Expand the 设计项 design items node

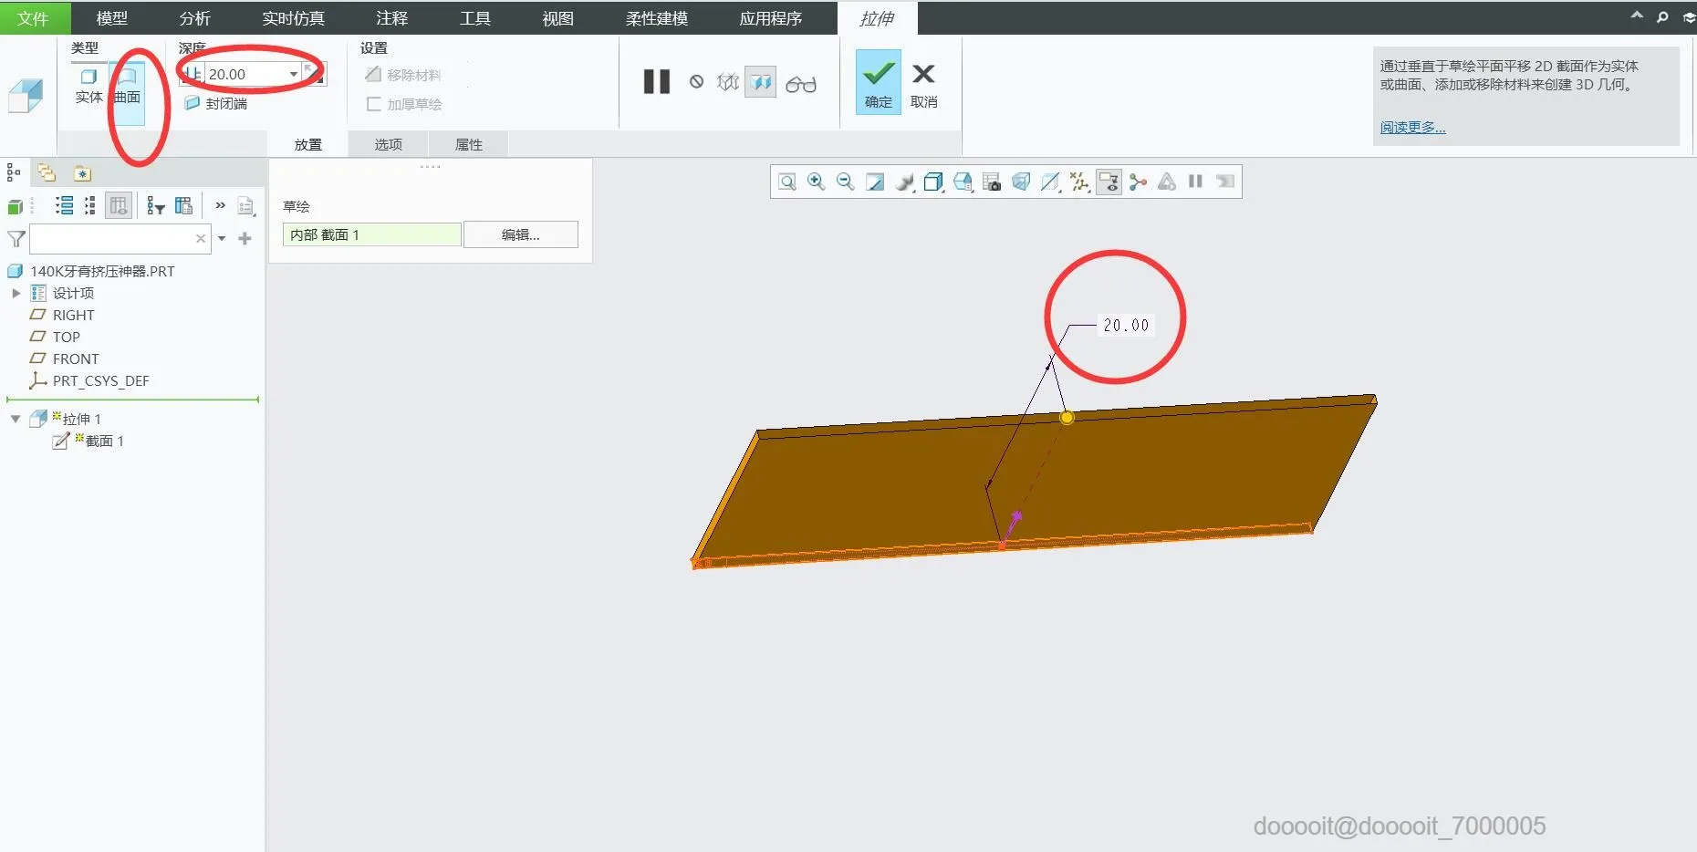click(x=16, y=293)
